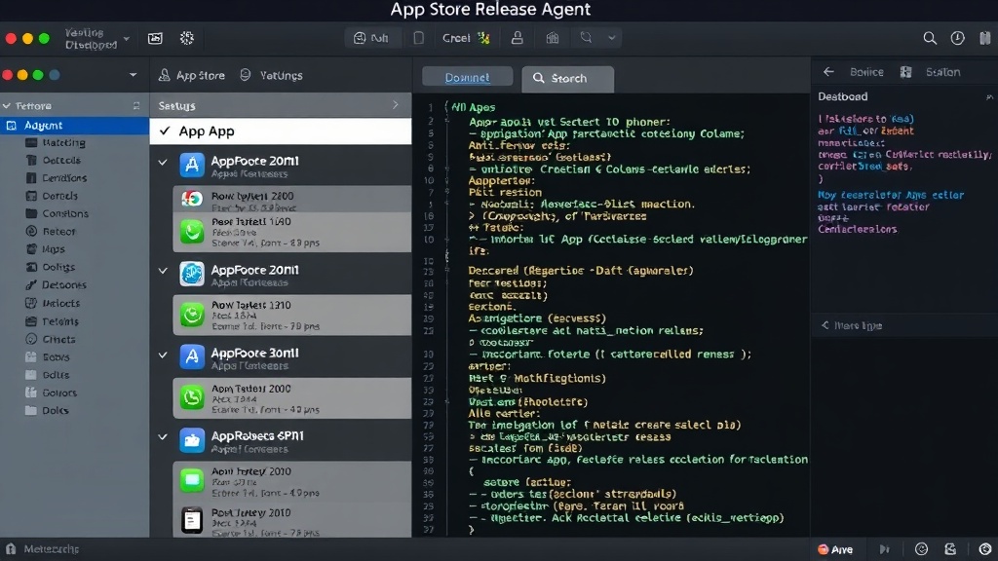This screenshot has height=561, width=998.
Task: Open the App Store tab
Action: (192, 75)
